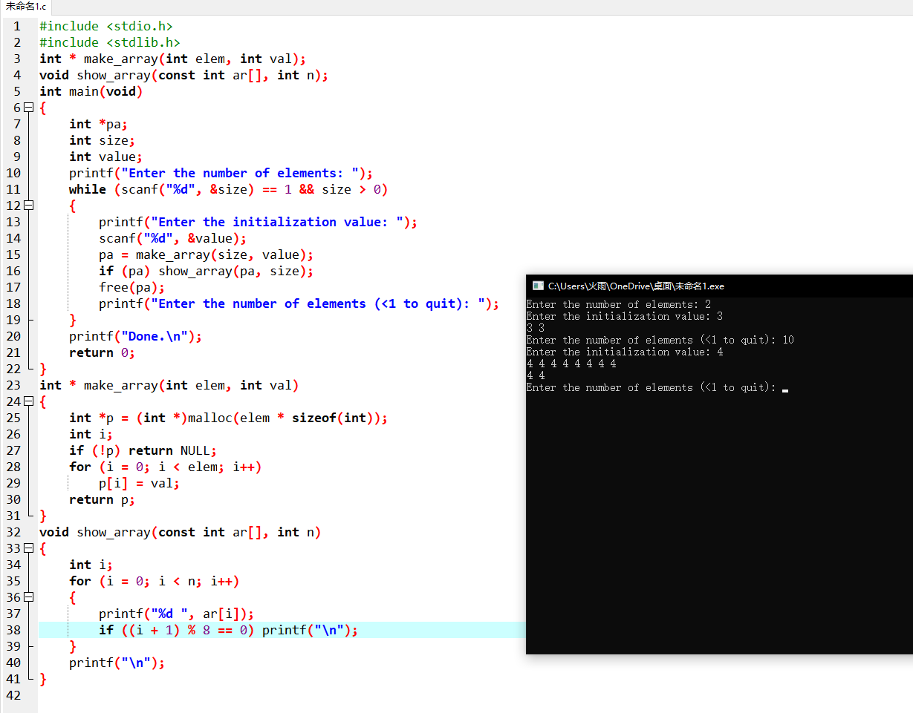This screenshot has height=713, width=913.
Task: Click the 'p[i] = val;' statement
Action: (140, 483)
